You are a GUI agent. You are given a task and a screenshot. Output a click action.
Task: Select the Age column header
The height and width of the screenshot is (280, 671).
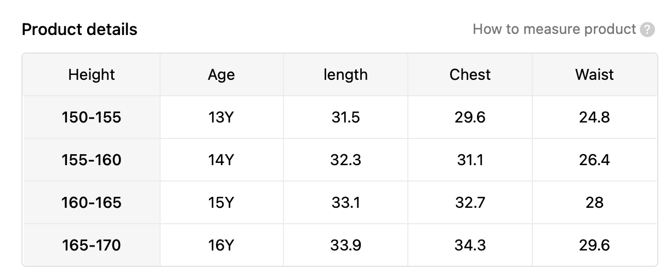click(x=221, y=74)
